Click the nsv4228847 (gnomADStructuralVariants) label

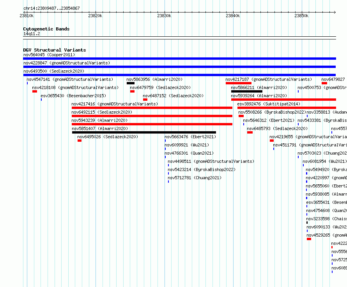click(67, 63)
